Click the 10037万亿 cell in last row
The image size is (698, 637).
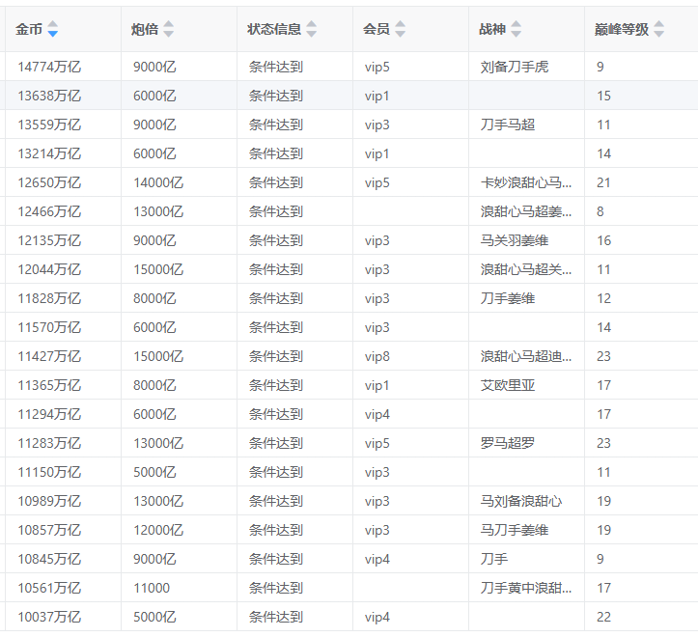(49, 617)
